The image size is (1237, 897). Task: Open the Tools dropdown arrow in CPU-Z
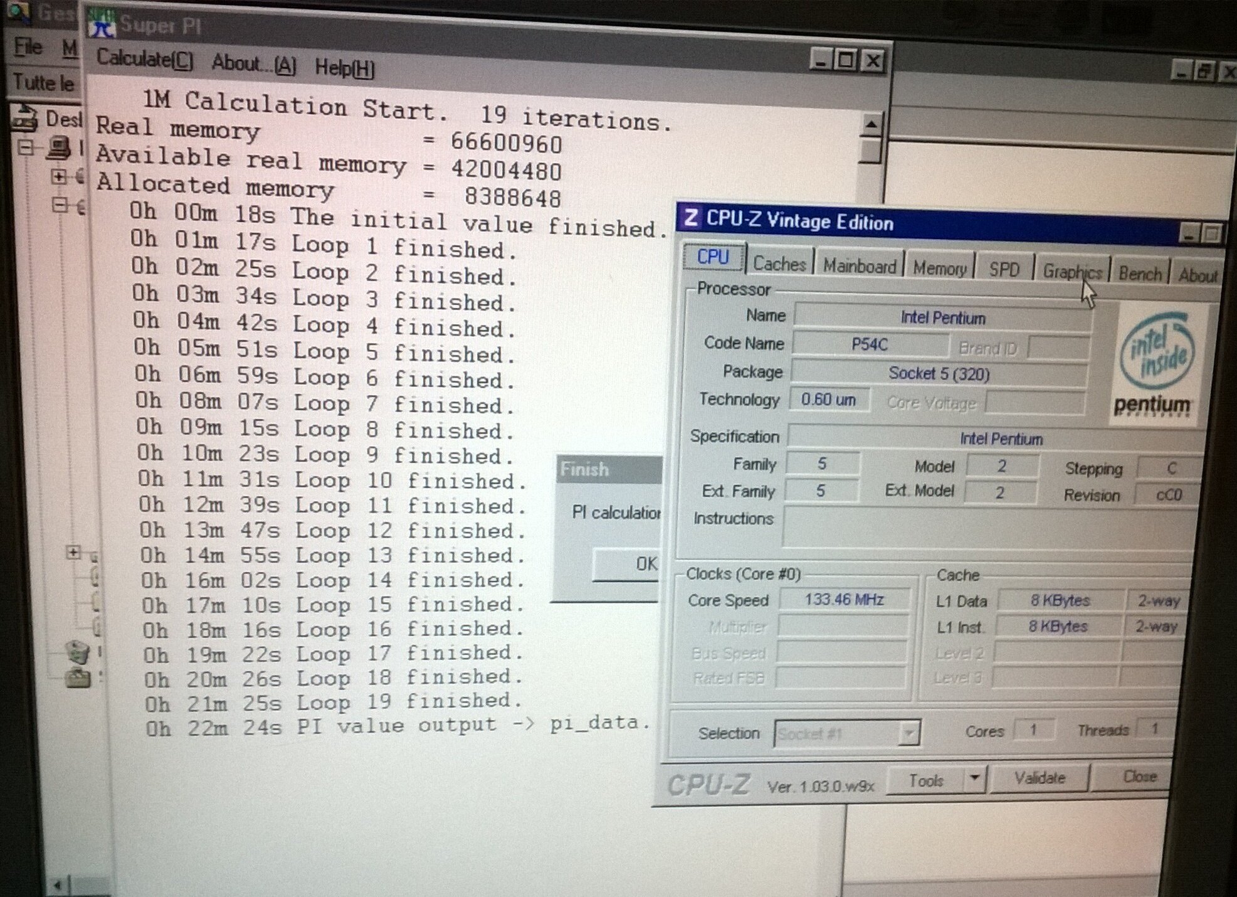pos(974,778)
